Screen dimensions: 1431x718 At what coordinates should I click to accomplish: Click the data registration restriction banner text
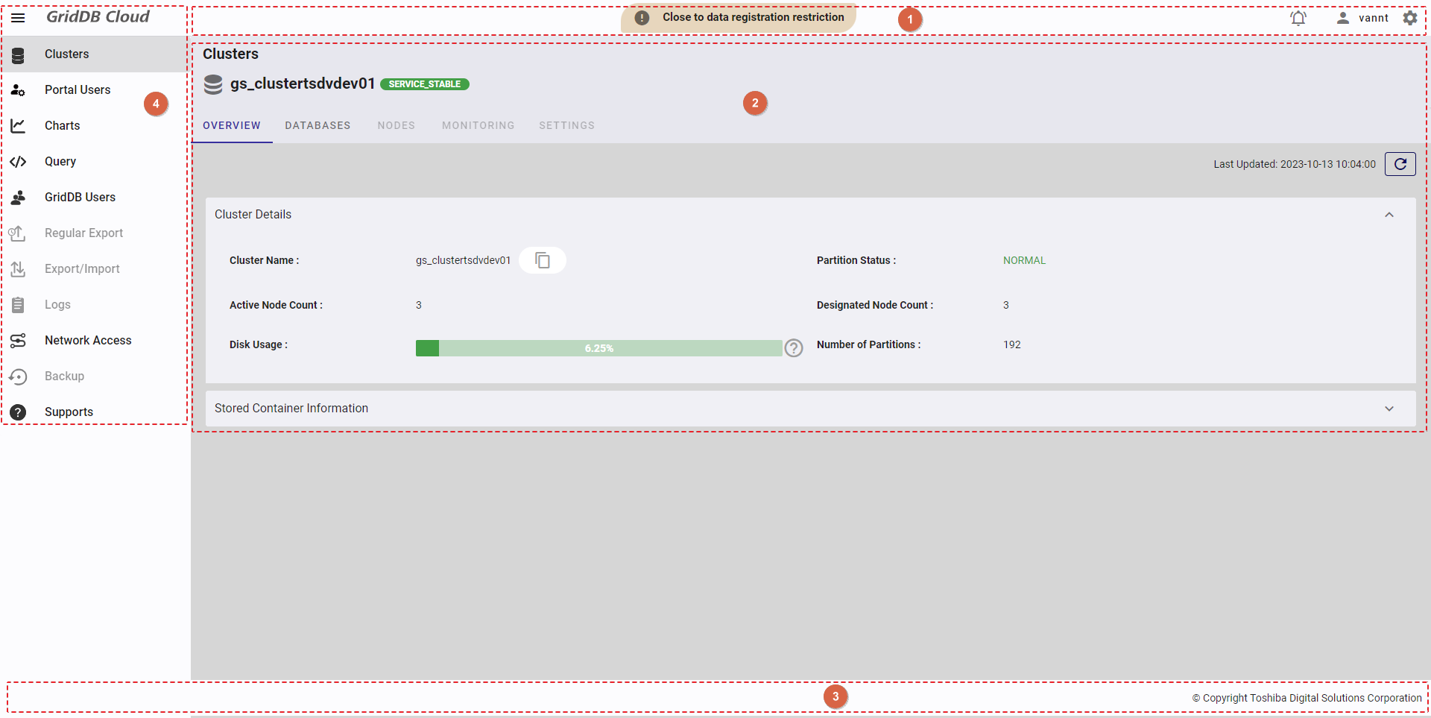click(x=754, y=17)
